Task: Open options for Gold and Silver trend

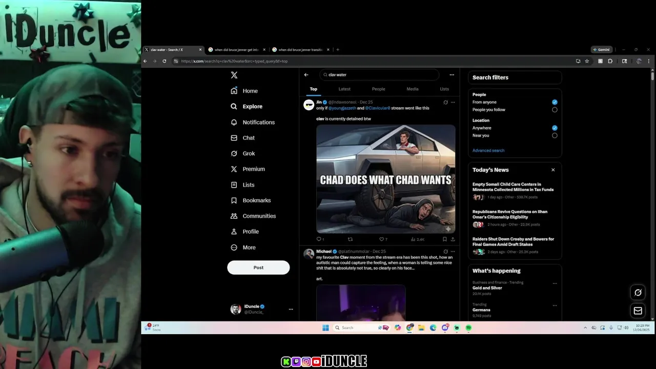Action: 555,283
